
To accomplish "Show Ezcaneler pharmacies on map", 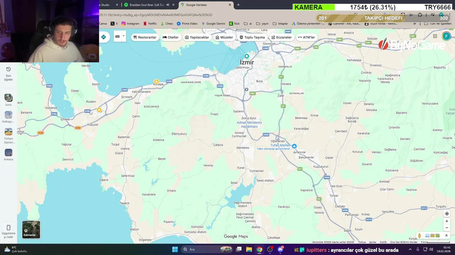I will tap(282, 37).
